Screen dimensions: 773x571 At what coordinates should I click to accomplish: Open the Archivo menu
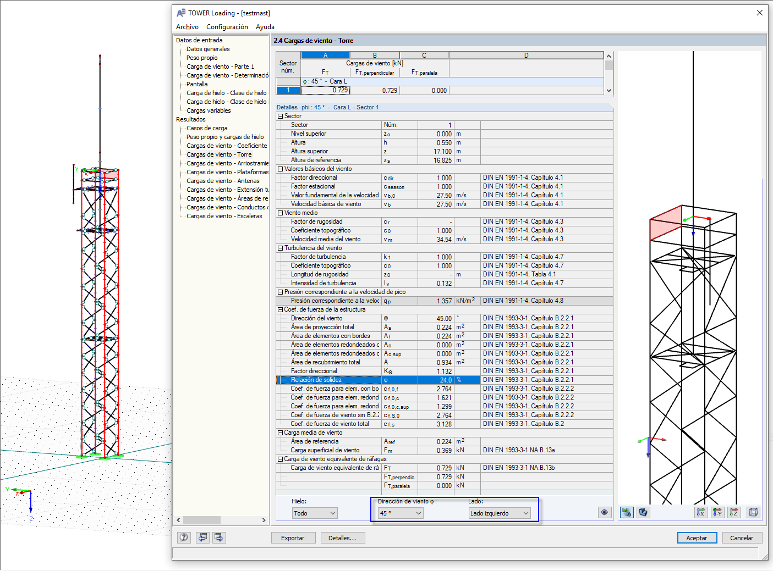click(x=187, y=26)
